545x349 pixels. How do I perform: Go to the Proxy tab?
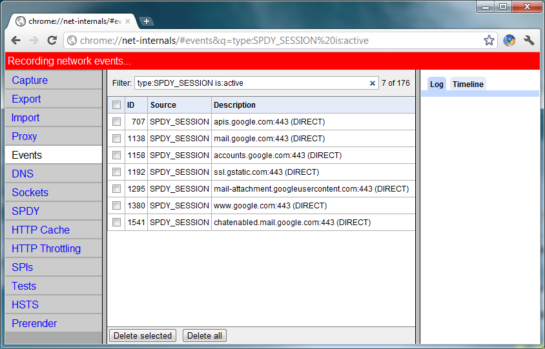click(54, 136)
